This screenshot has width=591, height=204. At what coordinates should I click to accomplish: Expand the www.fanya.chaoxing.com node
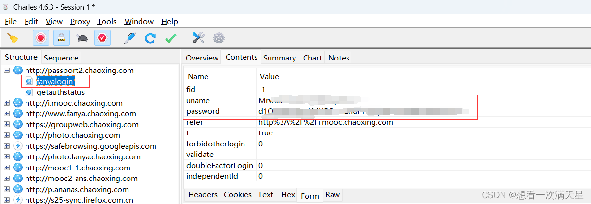tap(7, 114)
